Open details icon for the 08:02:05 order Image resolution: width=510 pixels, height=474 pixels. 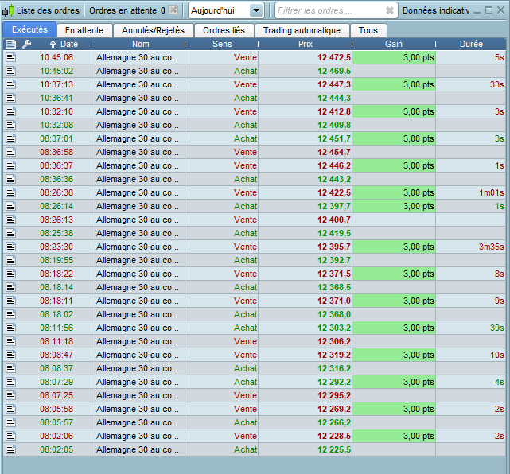(10, 449)
